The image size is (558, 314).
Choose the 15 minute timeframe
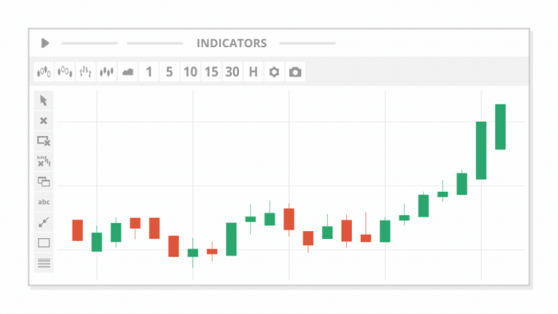[x=211, y=72]
